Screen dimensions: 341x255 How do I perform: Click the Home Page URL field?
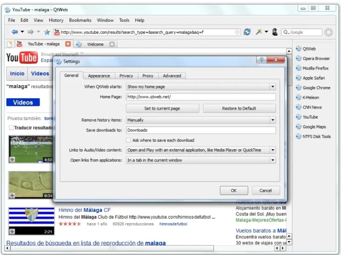(x=201, y=97)
